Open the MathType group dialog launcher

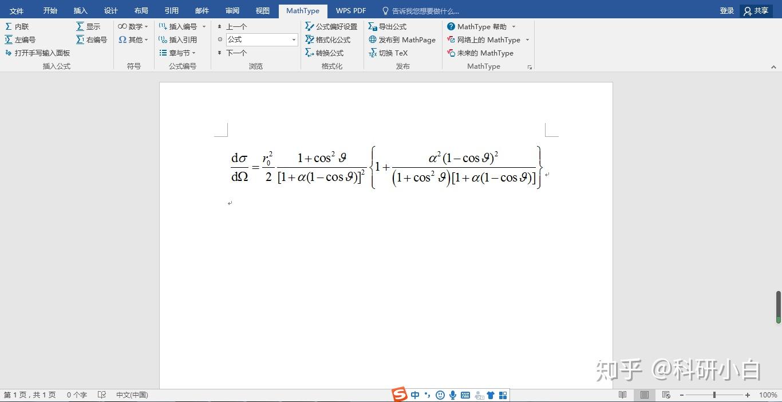pos(530,67)
